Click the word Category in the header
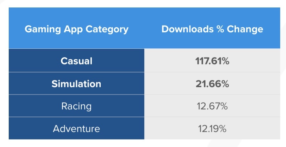286x147 pixels. coord(107,30)
